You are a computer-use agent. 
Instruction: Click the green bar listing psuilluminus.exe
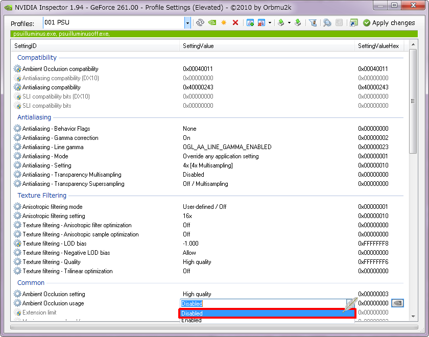(214, 34)
